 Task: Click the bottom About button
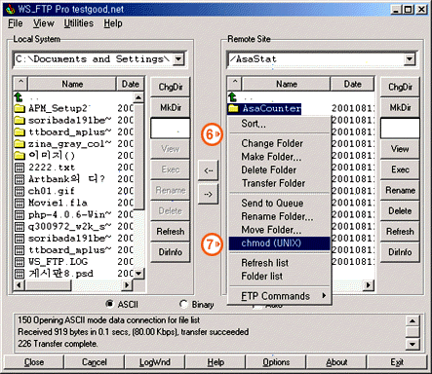(x=336, y=362)
